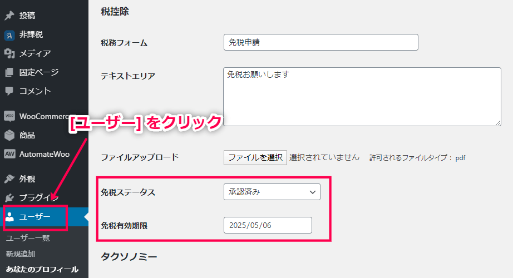Screen dimensions: 513x278
Task: Click the プラグイン plug icon
Action: [9, 197]
